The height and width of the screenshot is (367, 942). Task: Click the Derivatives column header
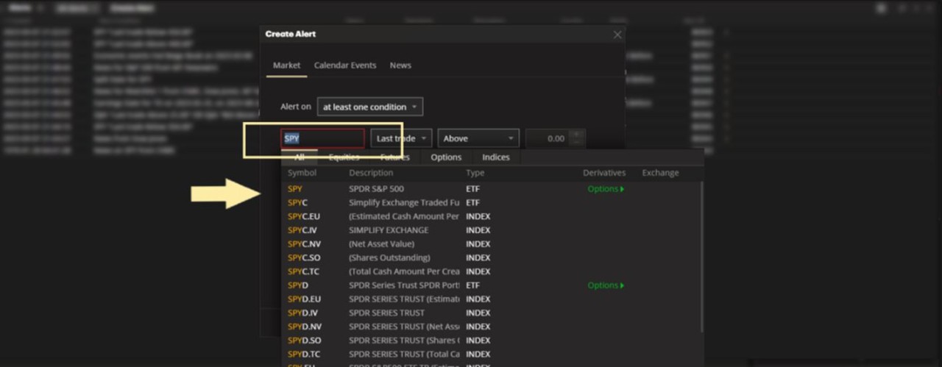604,173
